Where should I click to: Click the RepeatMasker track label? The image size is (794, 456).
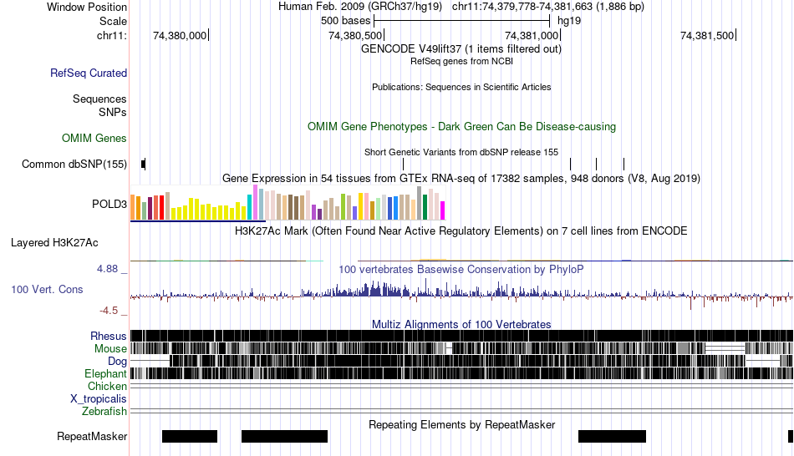[x=92, y=436]
